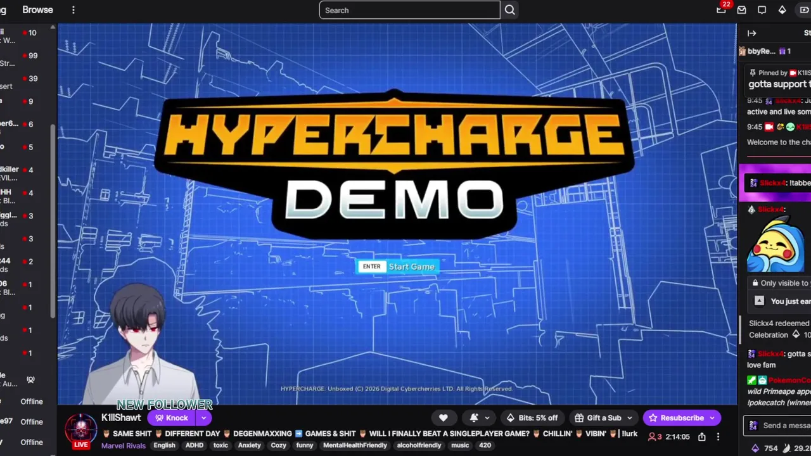This screenshot has height=456, width=811.
Task: Open the whispers speech bubble icon
Action: tap(762, 10)
